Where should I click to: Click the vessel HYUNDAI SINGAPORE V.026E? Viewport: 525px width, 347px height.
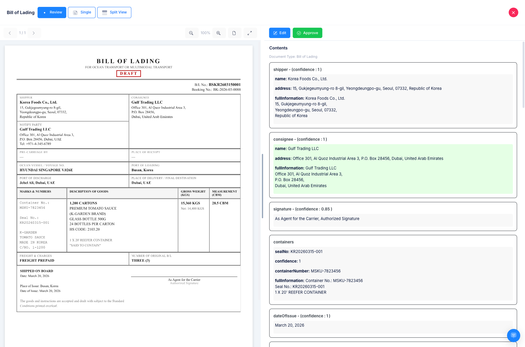46,170
